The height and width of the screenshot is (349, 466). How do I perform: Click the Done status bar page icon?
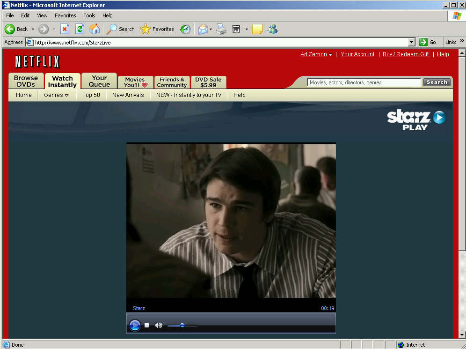[6, 345]
